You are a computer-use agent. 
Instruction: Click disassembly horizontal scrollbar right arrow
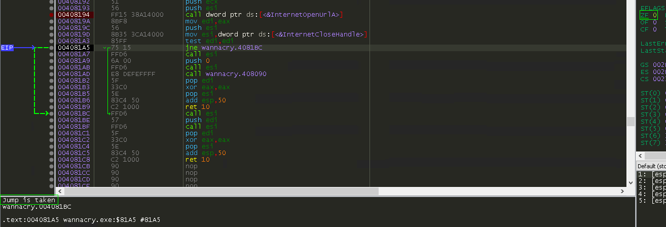623,192
